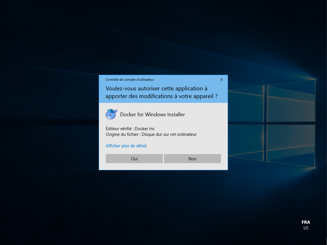Image resolution: width=327 pixels, height=245 pixels.
Task: Close the User Account Control dialog
Action: [221, 80]
